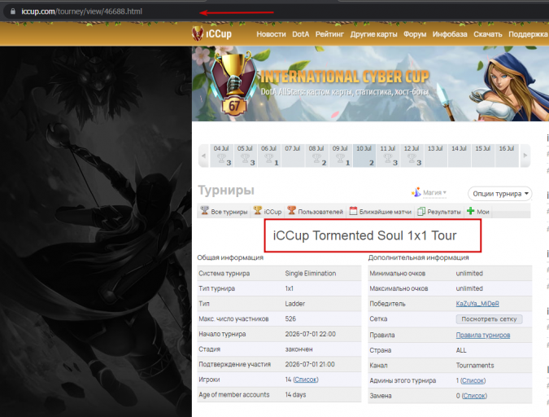Go to the Скачать page
Image resolution: width=549 pixels, height=417 pixels.
[488, 34]
